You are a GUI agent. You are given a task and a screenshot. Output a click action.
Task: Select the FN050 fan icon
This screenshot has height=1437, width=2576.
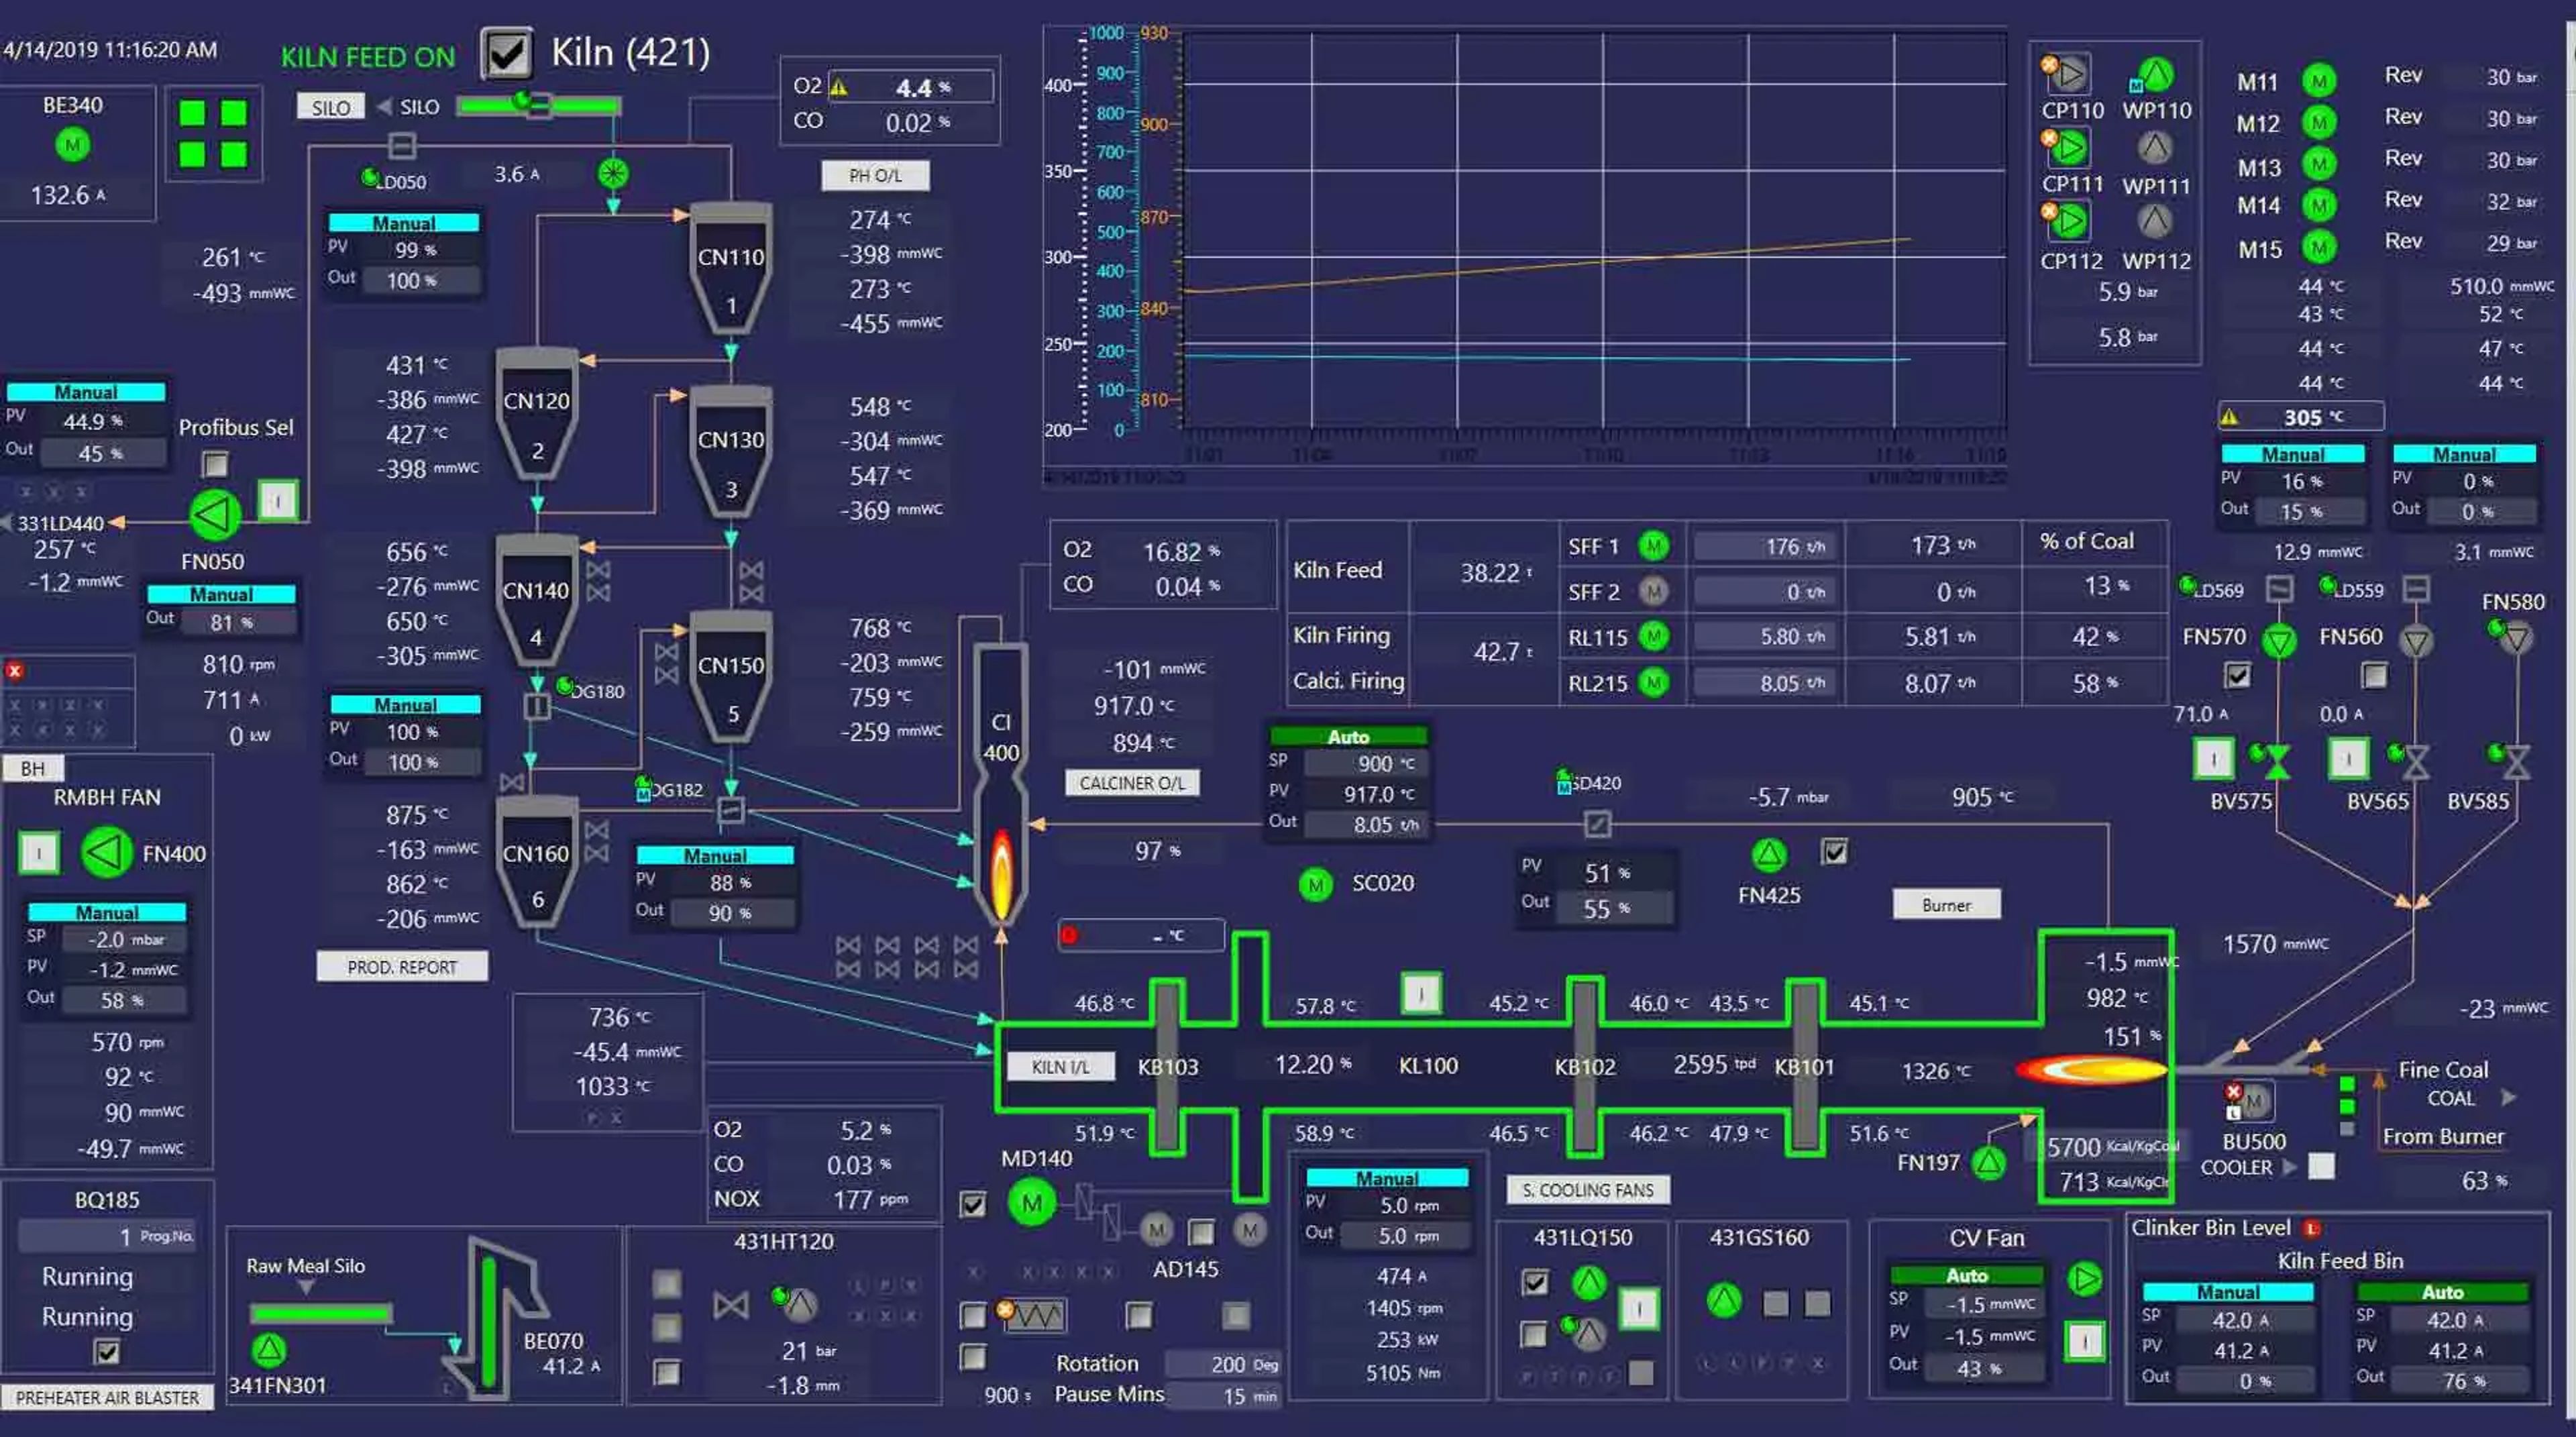[215, 515]
